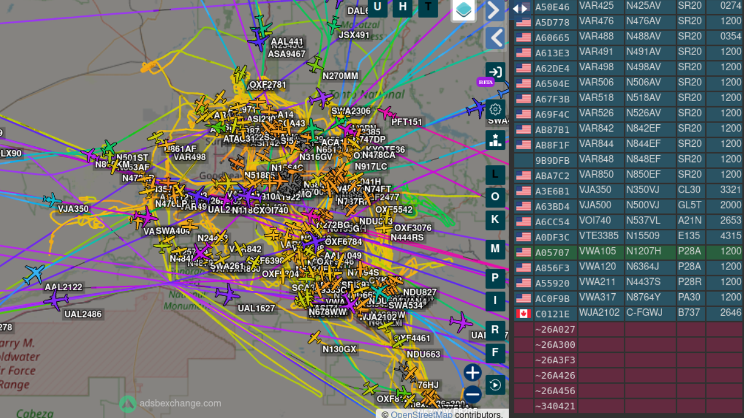This screenshot has width=744, height=418.
Task: Select the blue AAL2122 aircraft icon
Action: coord(34,273)
